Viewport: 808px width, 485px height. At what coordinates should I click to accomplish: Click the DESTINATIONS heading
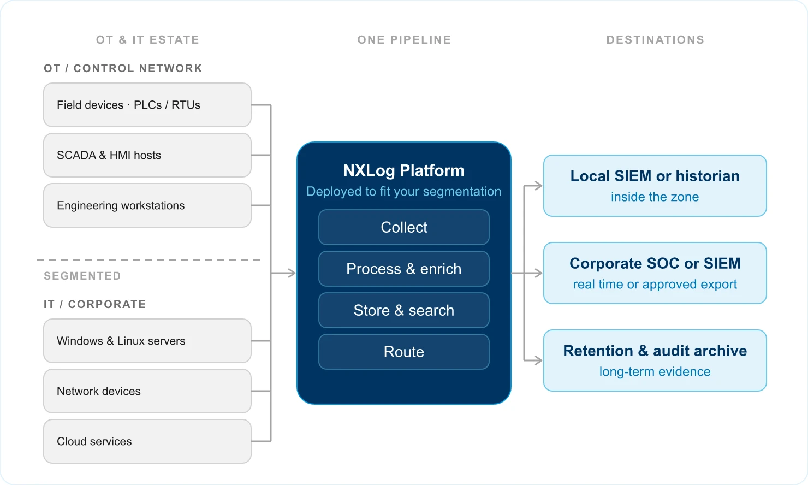coord(655,40)
